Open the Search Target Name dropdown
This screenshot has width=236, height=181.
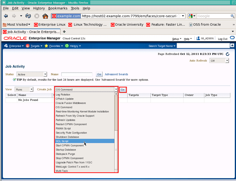(162, 46)
